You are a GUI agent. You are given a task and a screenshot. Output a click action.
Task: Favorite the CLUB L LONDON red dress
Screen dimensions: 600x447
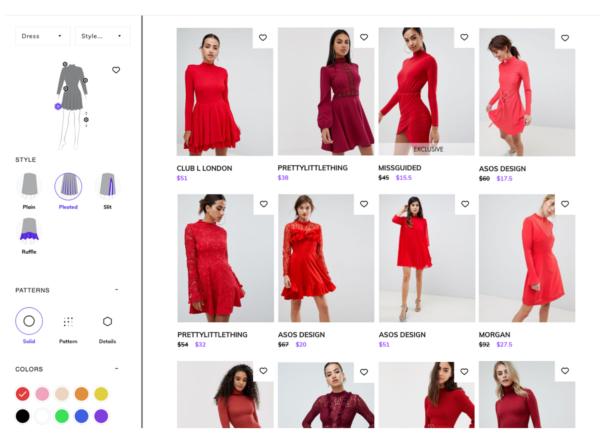tap(262, 37)
